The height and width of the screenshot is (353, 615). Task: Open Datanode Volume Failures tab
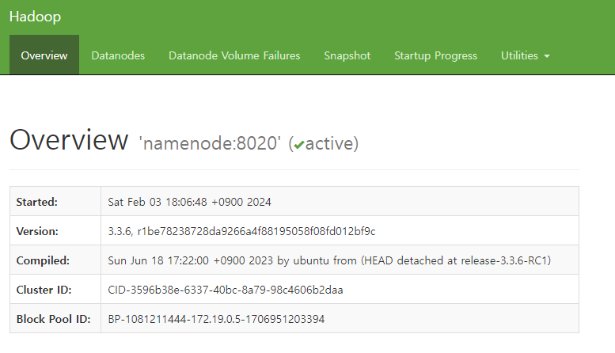234,55
